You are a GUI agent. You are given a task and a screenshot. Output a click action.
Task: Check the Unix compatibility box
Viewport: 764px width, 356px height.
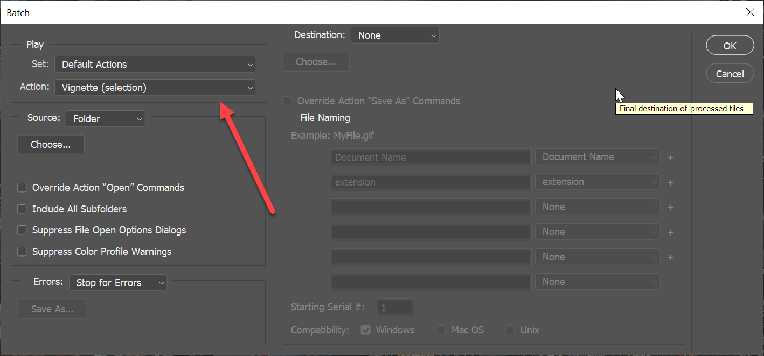(510, 330)
